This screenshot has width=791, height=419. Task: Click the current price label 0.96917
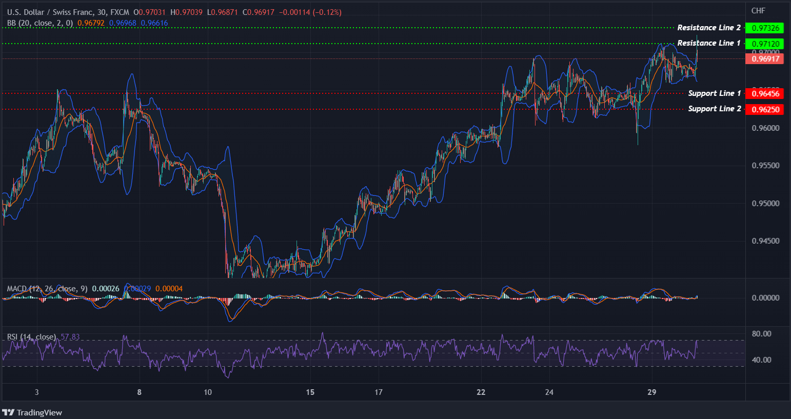pyautogui.click(x=765, y=59)
